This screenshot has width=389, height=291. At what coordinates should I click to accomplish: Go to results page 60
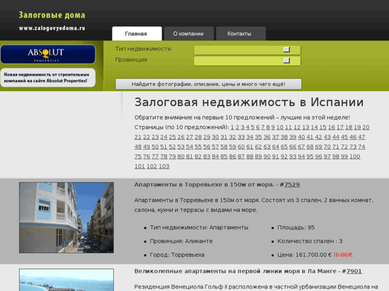point(241,147)
